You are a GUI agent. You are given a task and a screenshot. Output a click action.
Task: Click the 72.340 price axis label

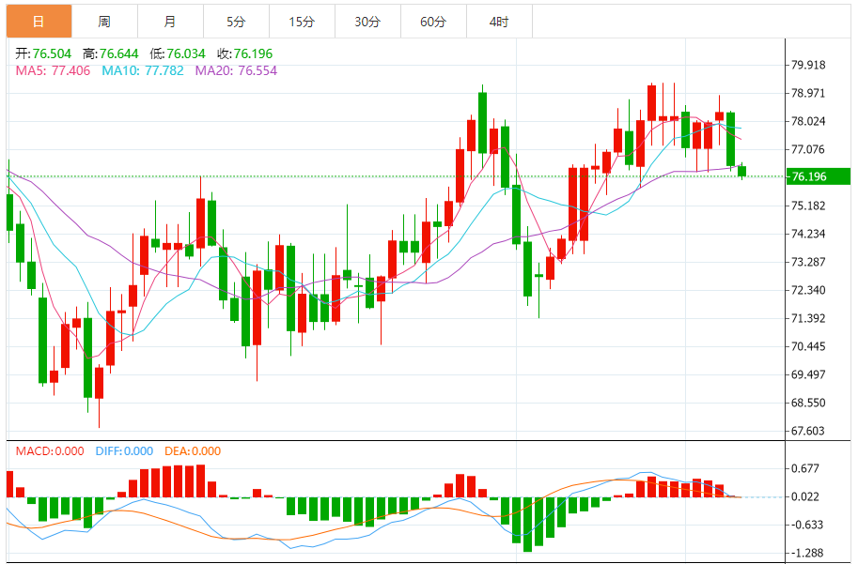[808, 290]
